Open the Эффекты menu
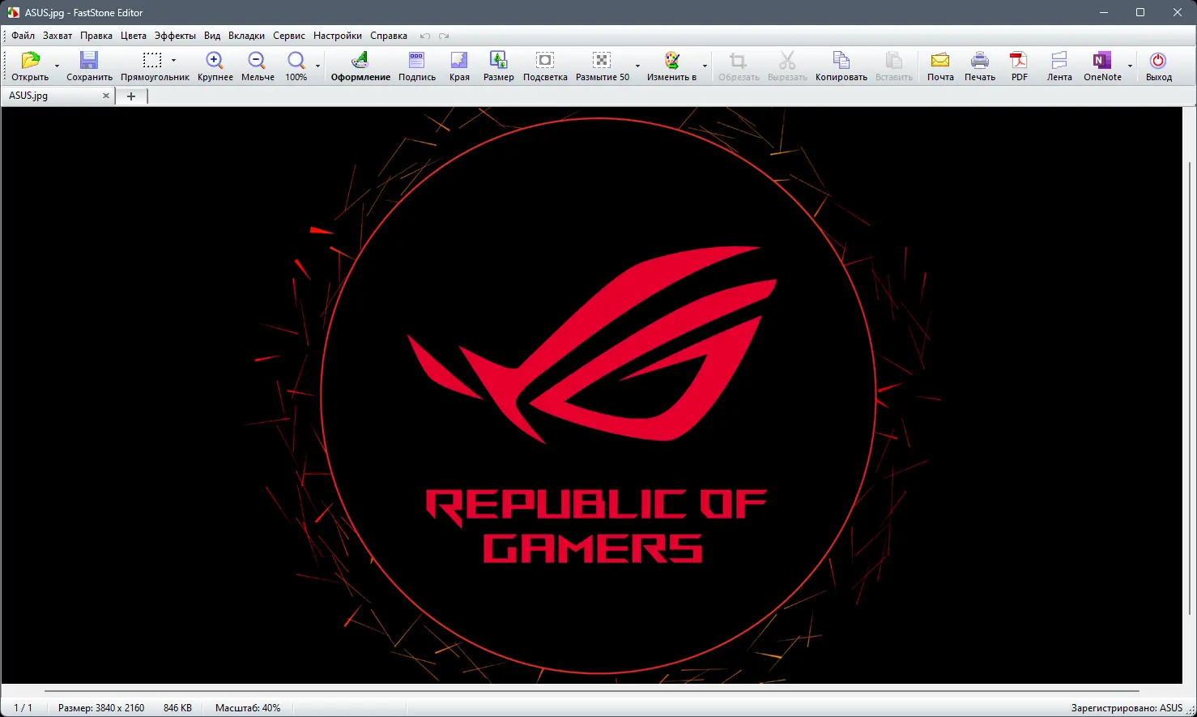Viewport: 1197px width, 717px height. (175, 36)
